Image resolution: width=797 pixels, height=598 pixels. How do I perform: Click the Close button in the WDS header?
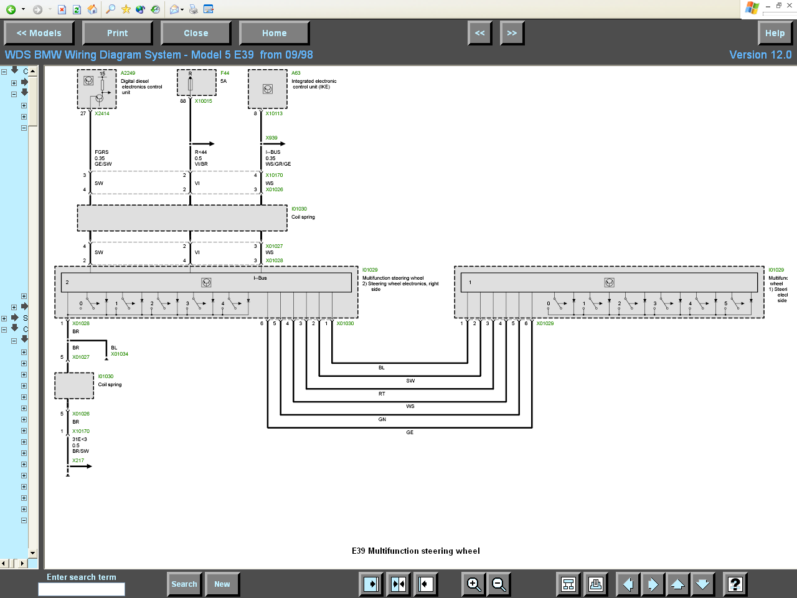(x=196, y=33)
